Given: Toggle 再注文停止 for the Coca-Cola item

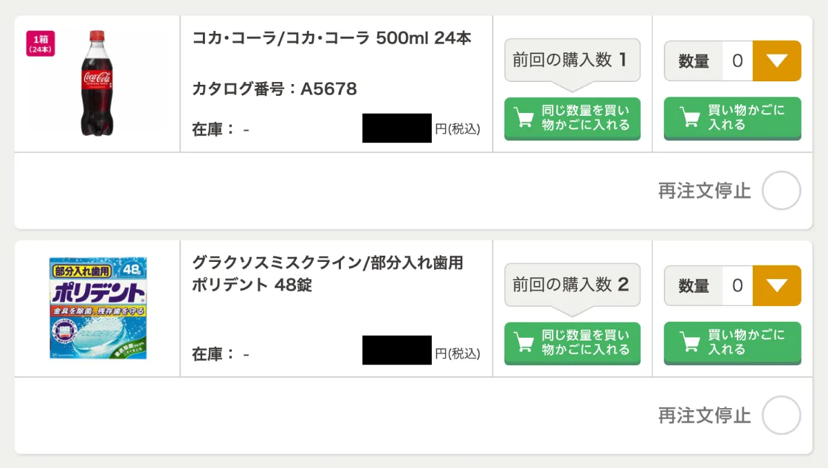Looking at the screenshot, I should pyautogui.click(x=782, y=191).
